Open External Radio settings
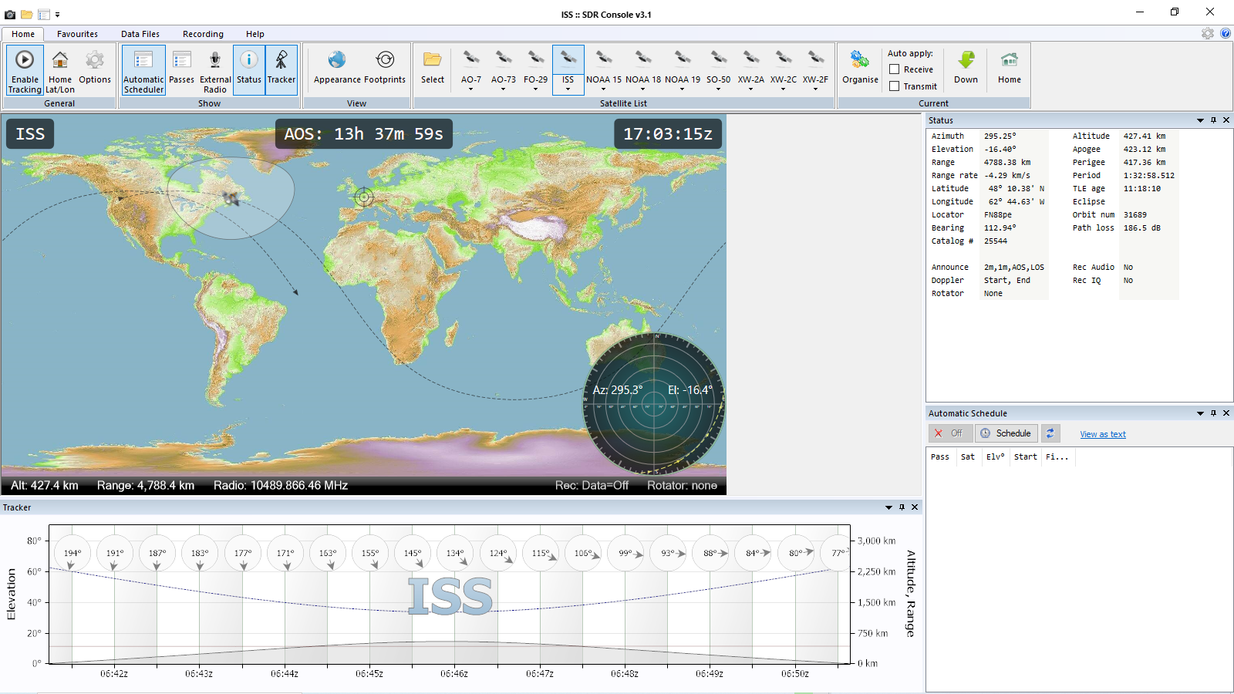The height and width of the screenshot is (694, 1234). 215,70
